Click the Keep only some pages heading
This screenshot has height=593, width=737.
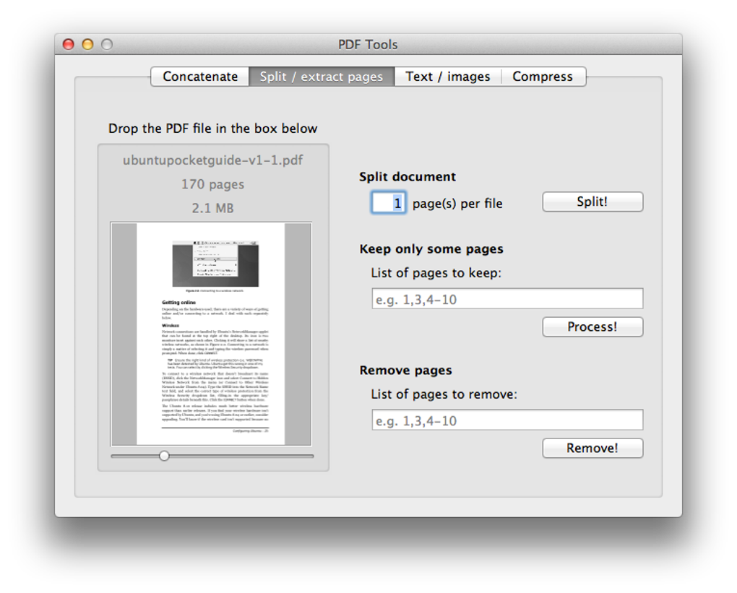coord(431,249)
